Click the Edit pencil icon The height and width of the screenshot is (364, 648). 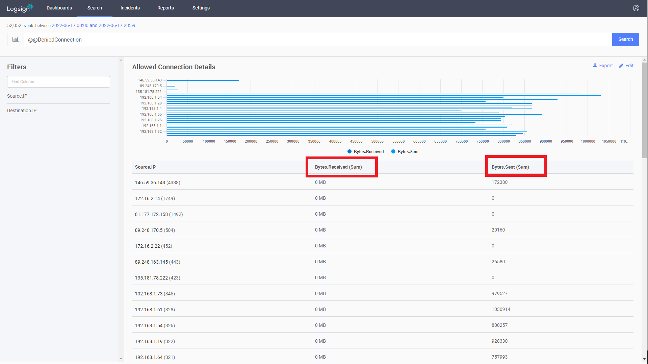click(621, 66)
